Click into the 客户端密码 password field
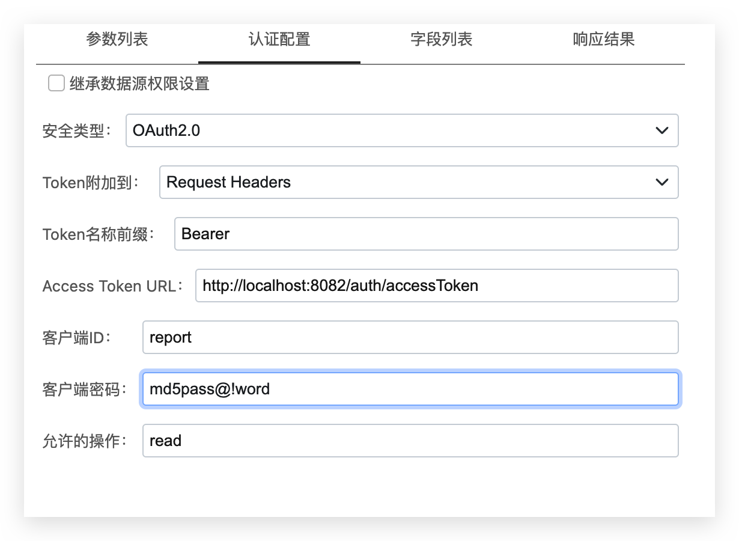The height and width of the screenshot is (541, 739). pos(410,389)
